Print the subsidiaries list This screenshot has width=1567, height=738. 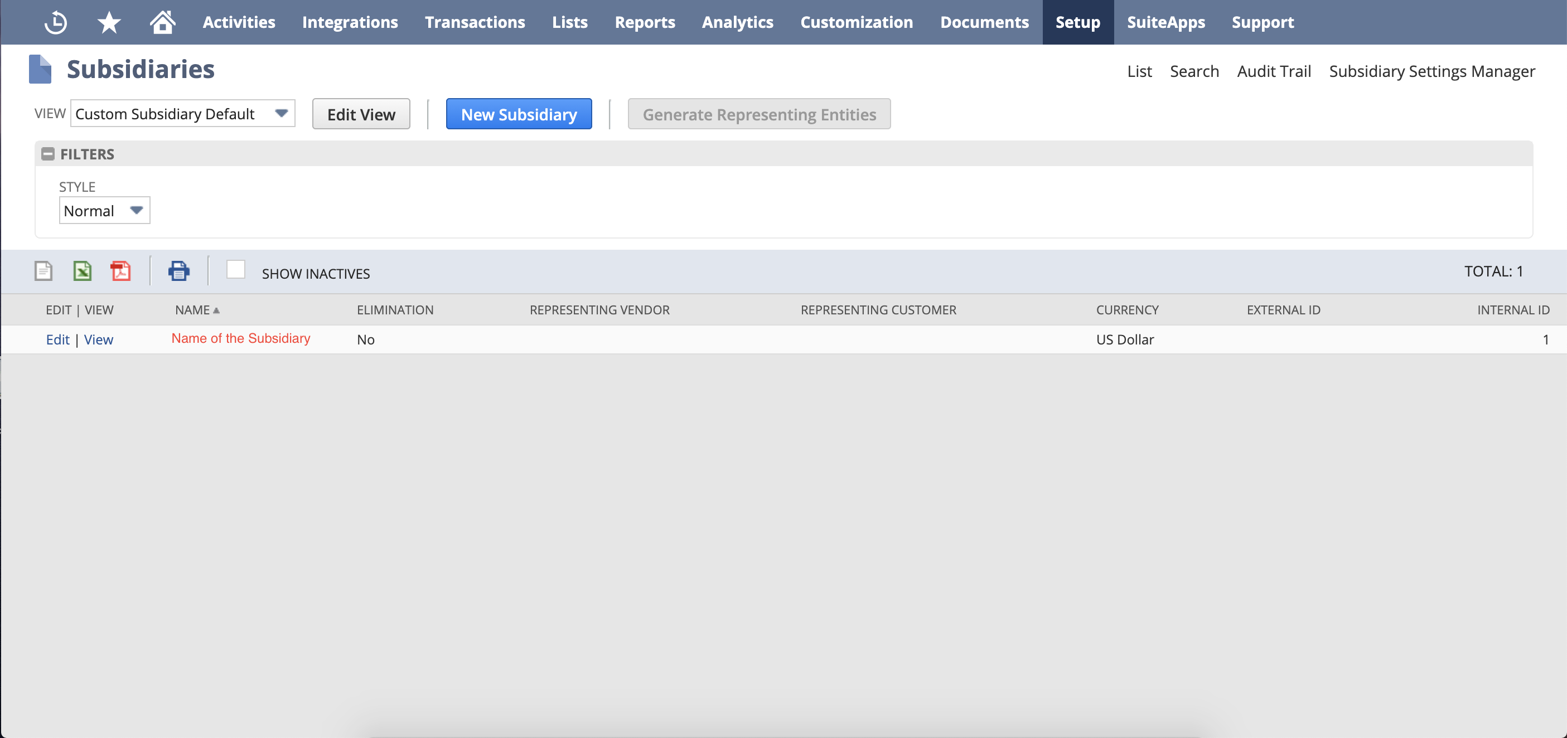point(178,271)
